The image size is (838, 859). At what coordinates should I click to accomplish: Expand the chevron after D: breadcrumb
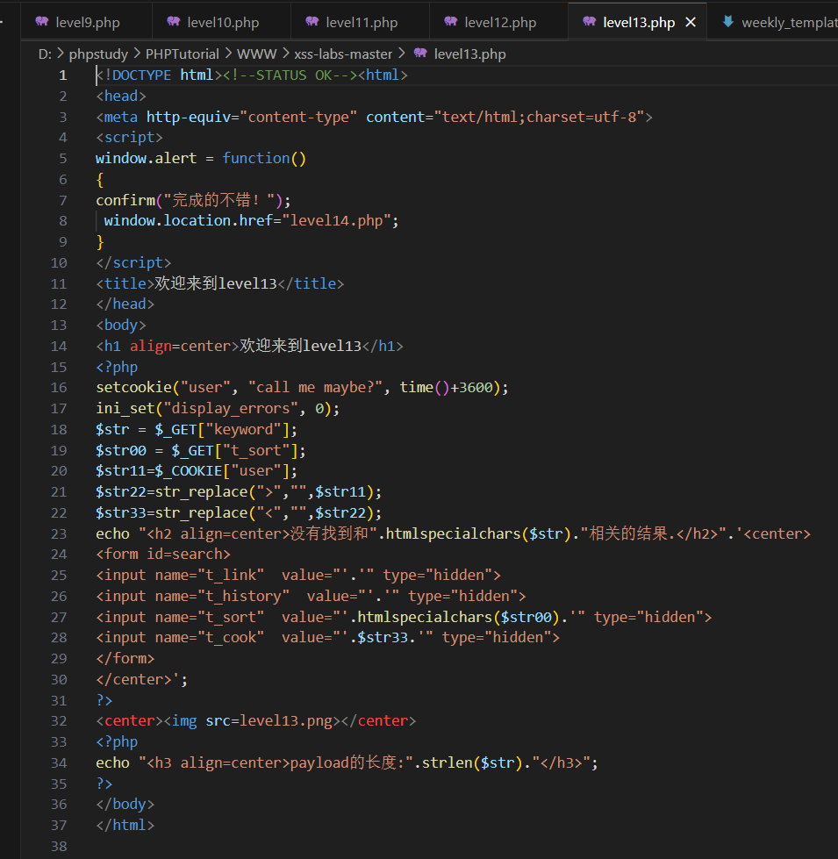point(61,54)
